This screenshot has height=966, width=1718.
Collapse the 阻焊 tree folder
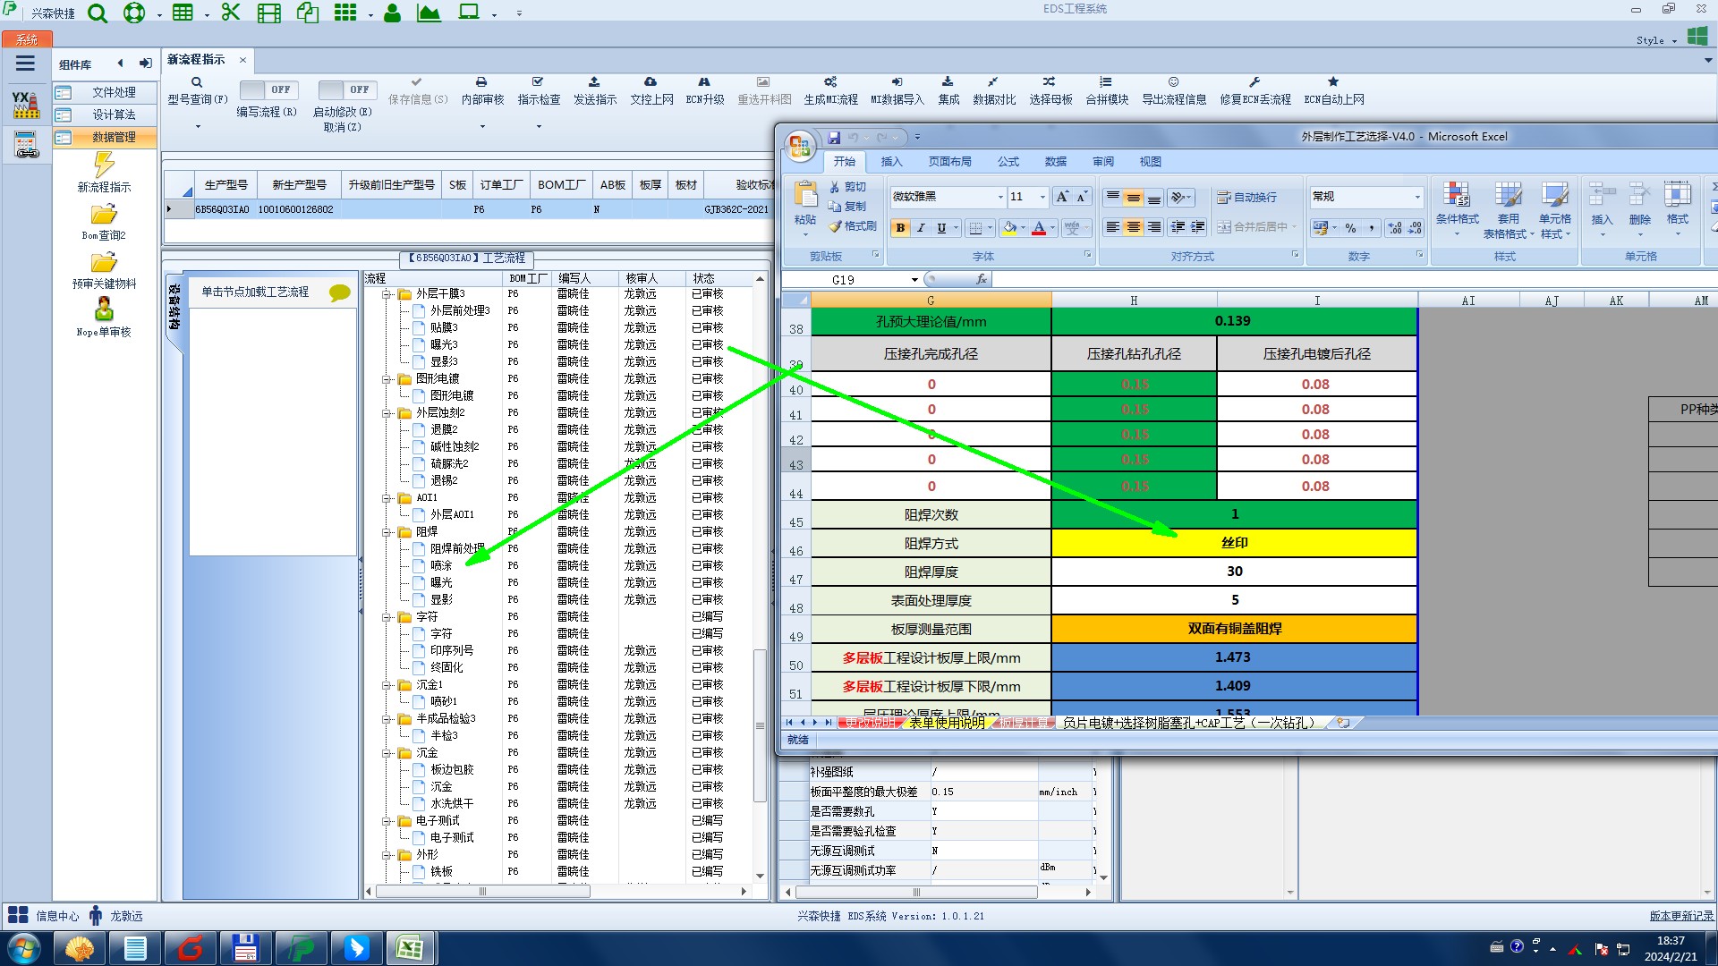(x=387, y=531)
